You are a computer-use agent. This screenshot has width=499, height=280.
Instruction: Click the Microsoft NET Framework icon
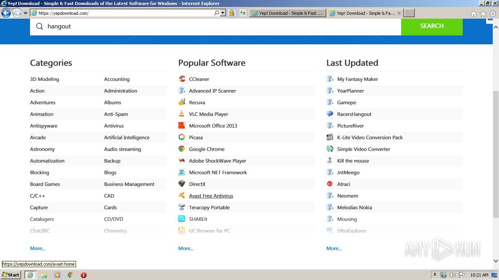182,172
